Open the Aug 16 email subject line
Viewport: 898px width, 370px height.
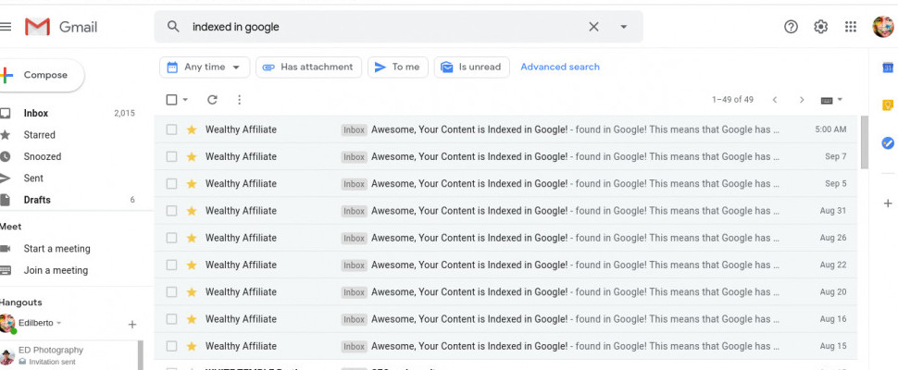(x=469, y=319)
